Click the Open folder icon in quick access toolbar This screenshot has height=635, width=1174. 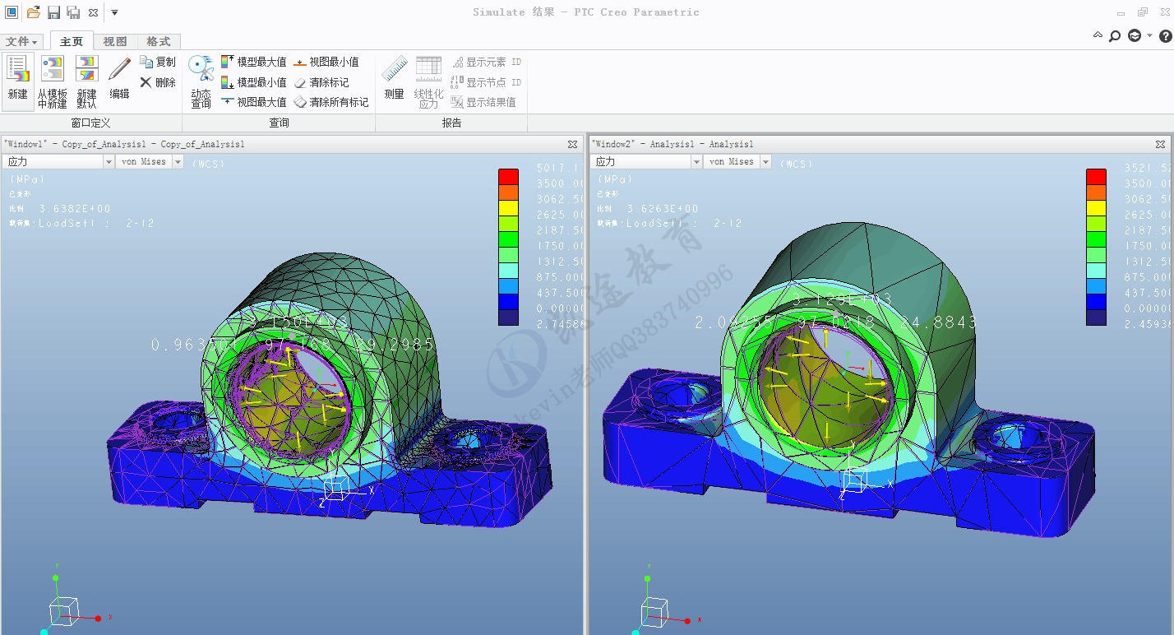click(x=34, y=12)
